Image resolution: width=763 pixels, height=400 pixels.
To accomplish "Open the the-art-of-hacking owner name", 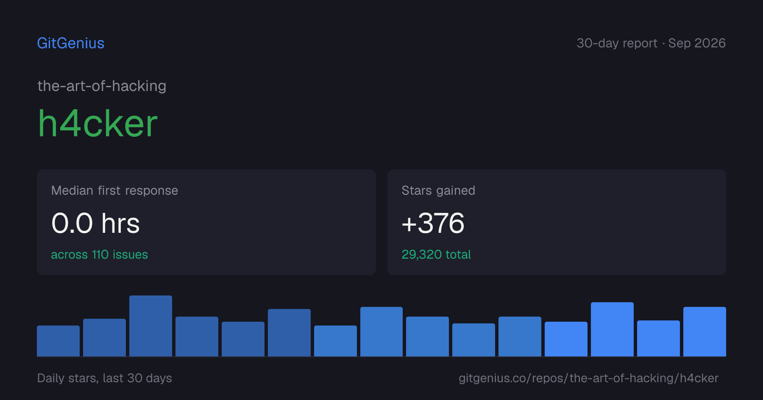I will point(102,86).
